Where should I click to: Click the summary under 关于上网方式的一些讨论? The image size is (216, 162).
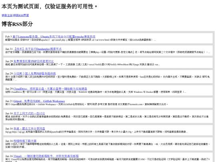point(107,118)
